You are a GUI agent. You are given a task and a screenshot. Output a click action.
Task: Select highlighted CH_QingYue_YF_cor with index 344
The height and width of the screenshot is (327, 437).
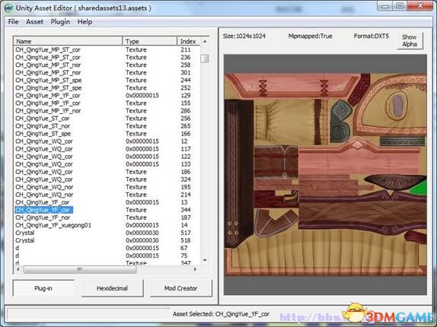[x=107, y=210]
